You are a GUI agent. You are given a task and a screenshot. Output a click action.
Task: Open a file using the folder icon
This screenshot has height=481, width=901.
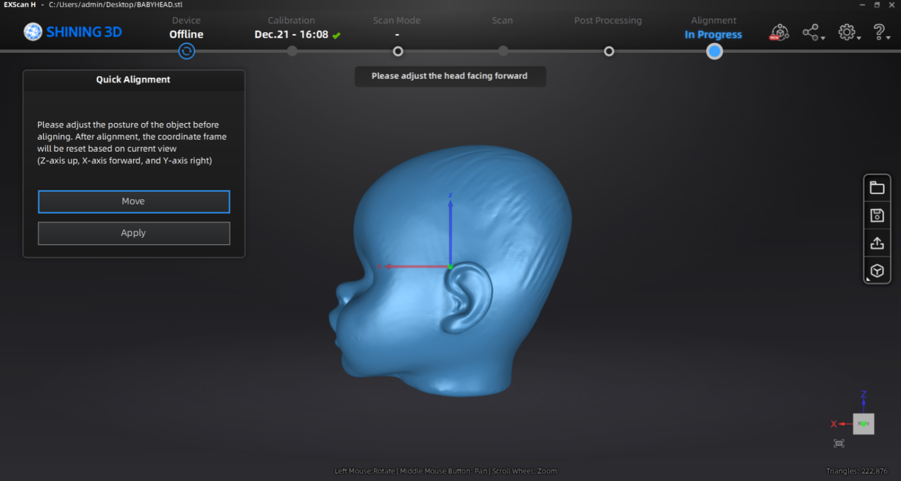(x=877, y=187)
